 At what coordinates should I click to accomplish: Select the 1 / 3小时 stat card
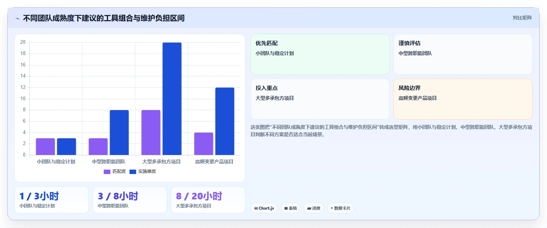(x=51, y=200)
